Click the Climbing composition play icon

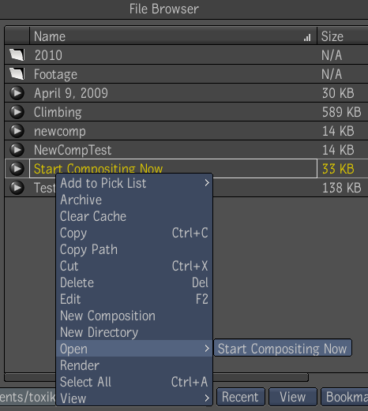tap(17, 112)
